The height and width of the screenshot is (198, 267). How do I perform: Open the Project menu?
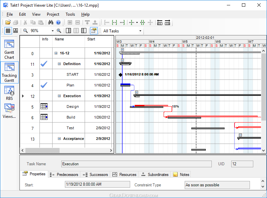point(53,14)
